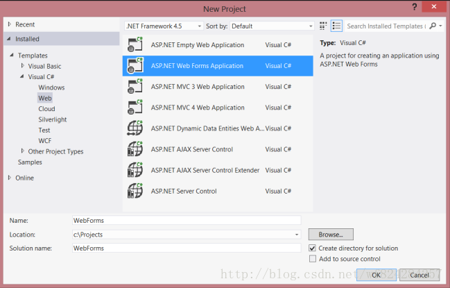
Task: Open the Location path dropdown arrow
Action: click(297, 235)
